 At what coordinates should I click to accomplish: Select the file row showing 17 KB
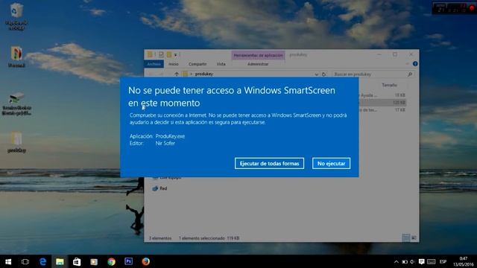coord(382,109)
